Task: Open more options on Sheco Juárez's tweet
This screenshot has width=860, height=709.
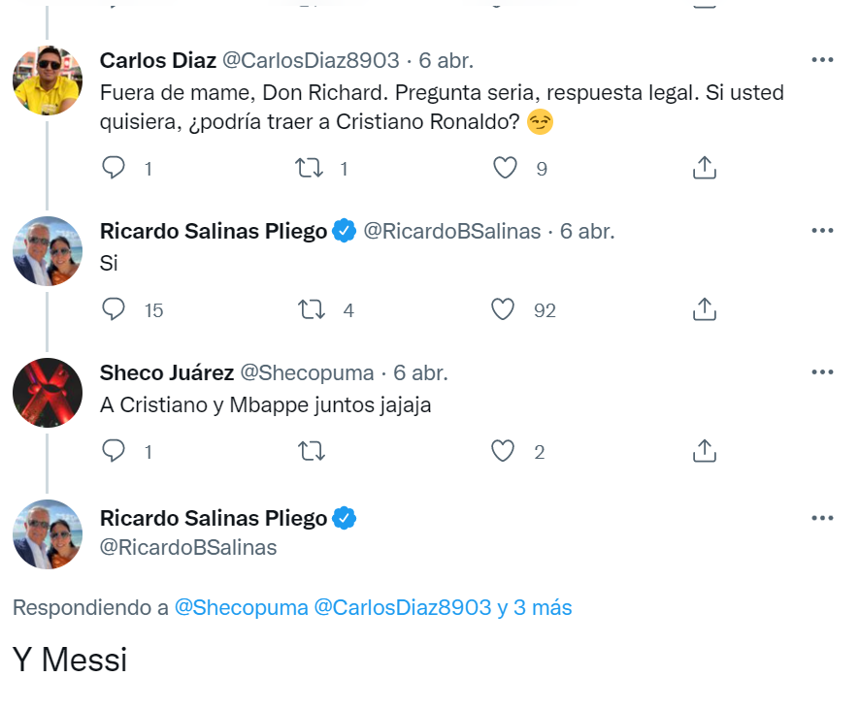Action: click(x=822, y=372)
